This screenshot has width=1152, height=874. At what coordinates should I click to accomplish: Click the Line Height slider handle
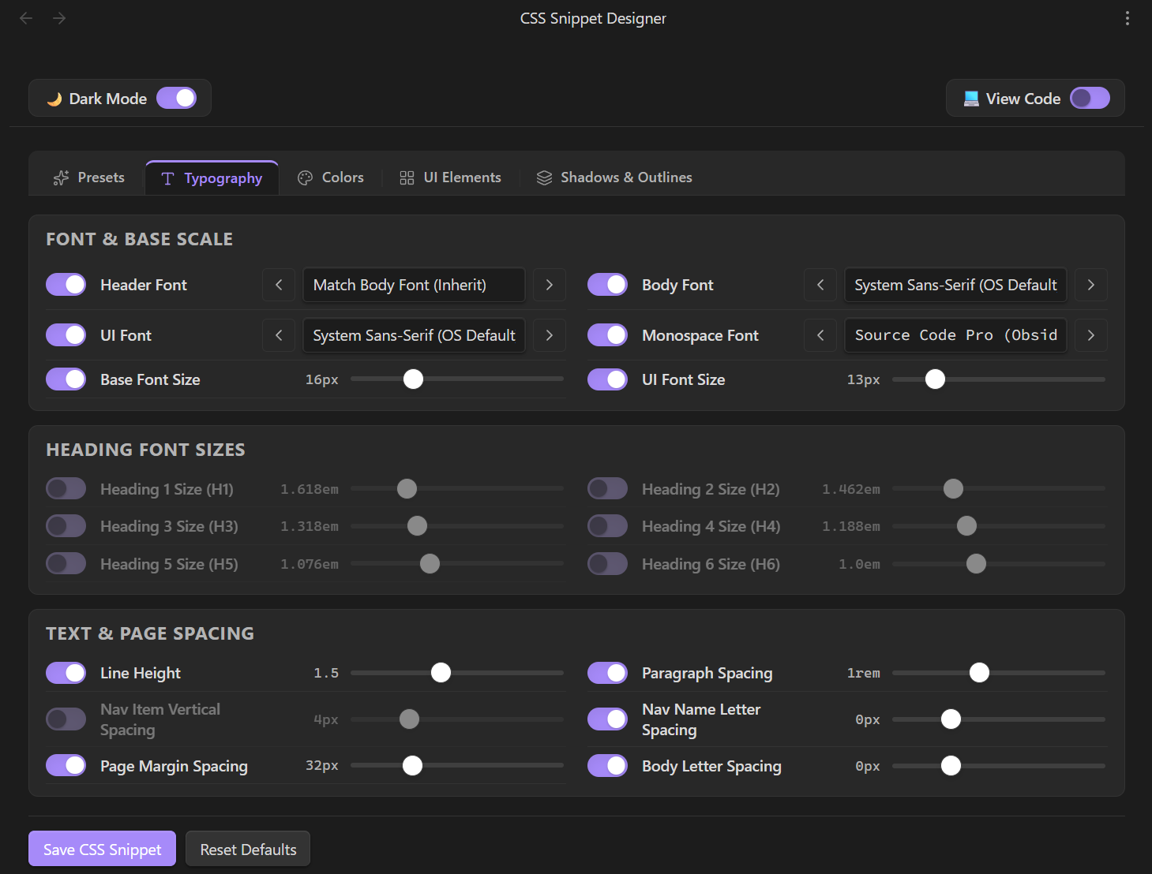[441, 673]
